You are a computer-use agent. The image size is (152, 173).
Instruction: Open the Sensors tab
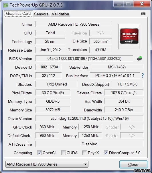tap(41, 14)
